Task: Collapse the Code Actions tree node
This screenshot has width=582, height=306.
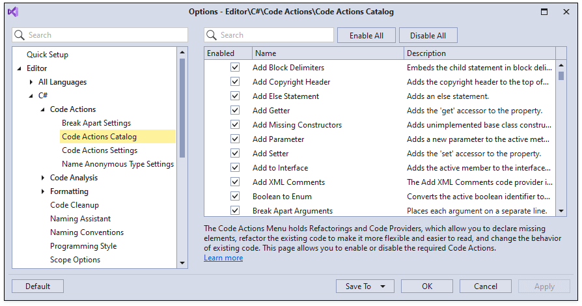Action: pos(43,109)
